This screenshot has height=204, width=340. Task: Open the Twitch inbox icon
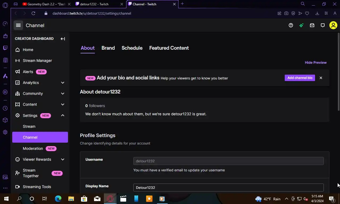pos(312,25)
